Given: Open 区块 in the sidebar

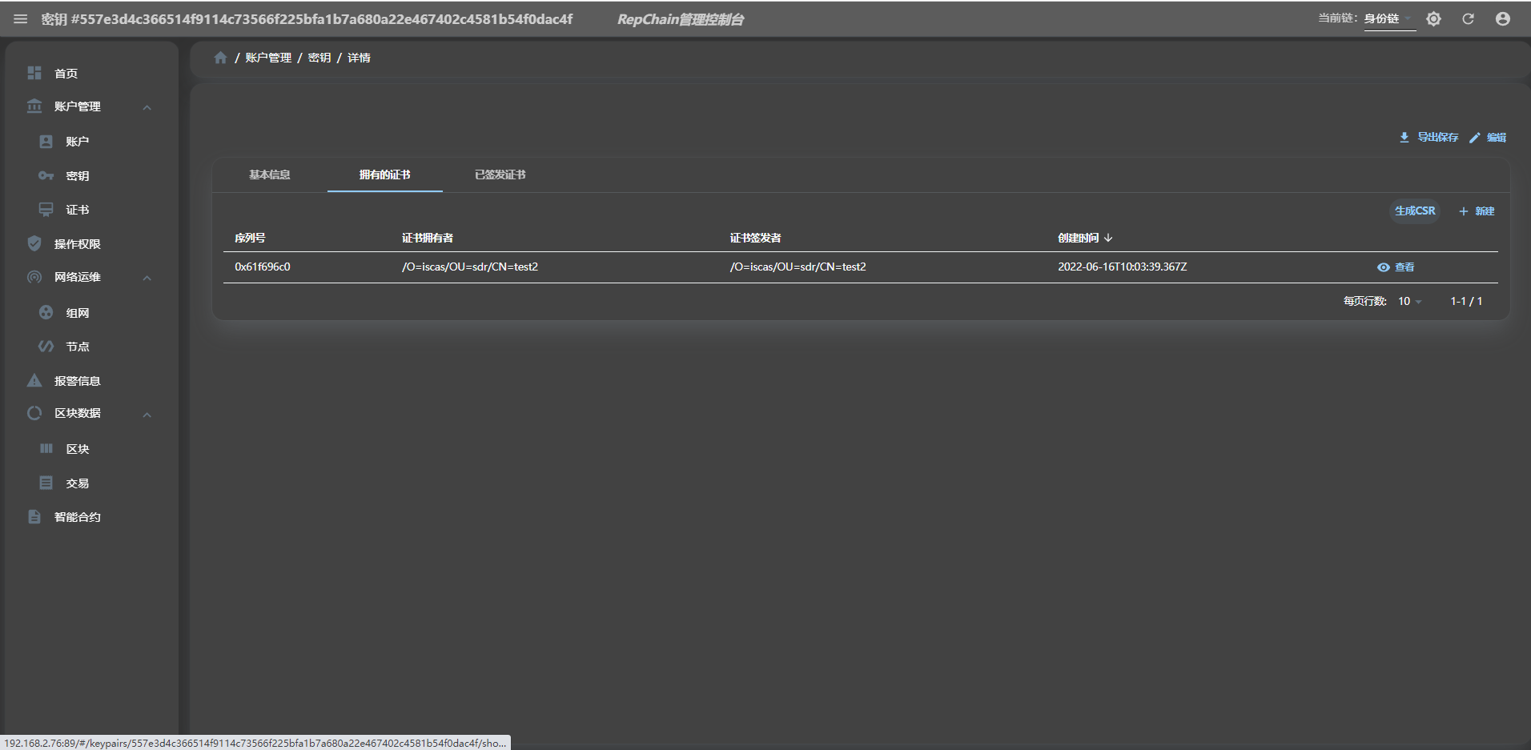Looking at the screenshot, I should click(78, 449).
